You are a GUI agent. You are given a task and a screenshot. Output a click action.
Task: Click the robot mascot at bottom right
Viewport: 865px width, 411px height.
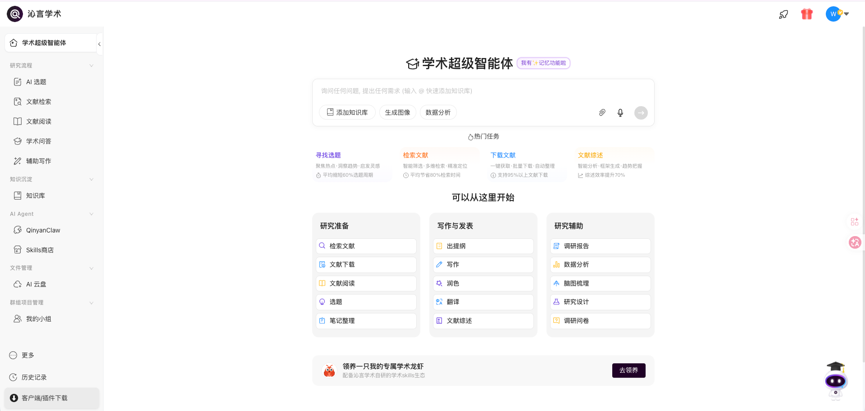[x=836, y=380]
